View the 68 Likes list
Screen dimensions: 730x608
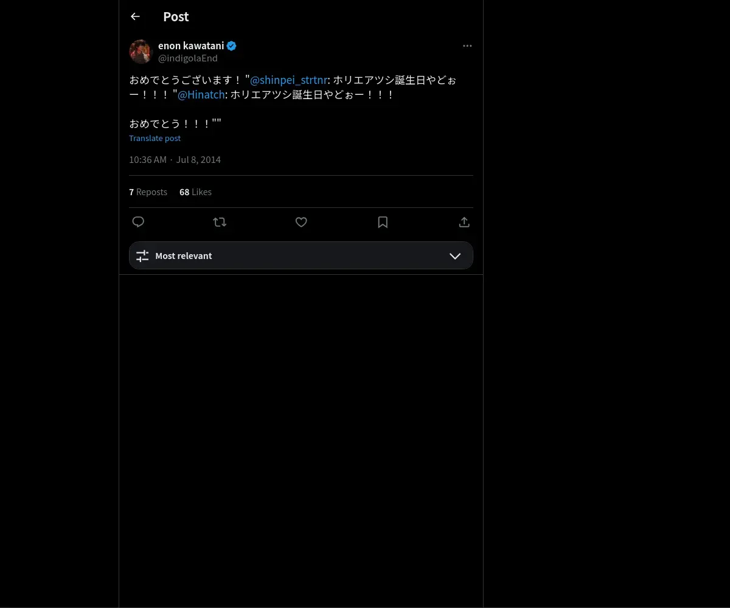click(x=195, y=192)
